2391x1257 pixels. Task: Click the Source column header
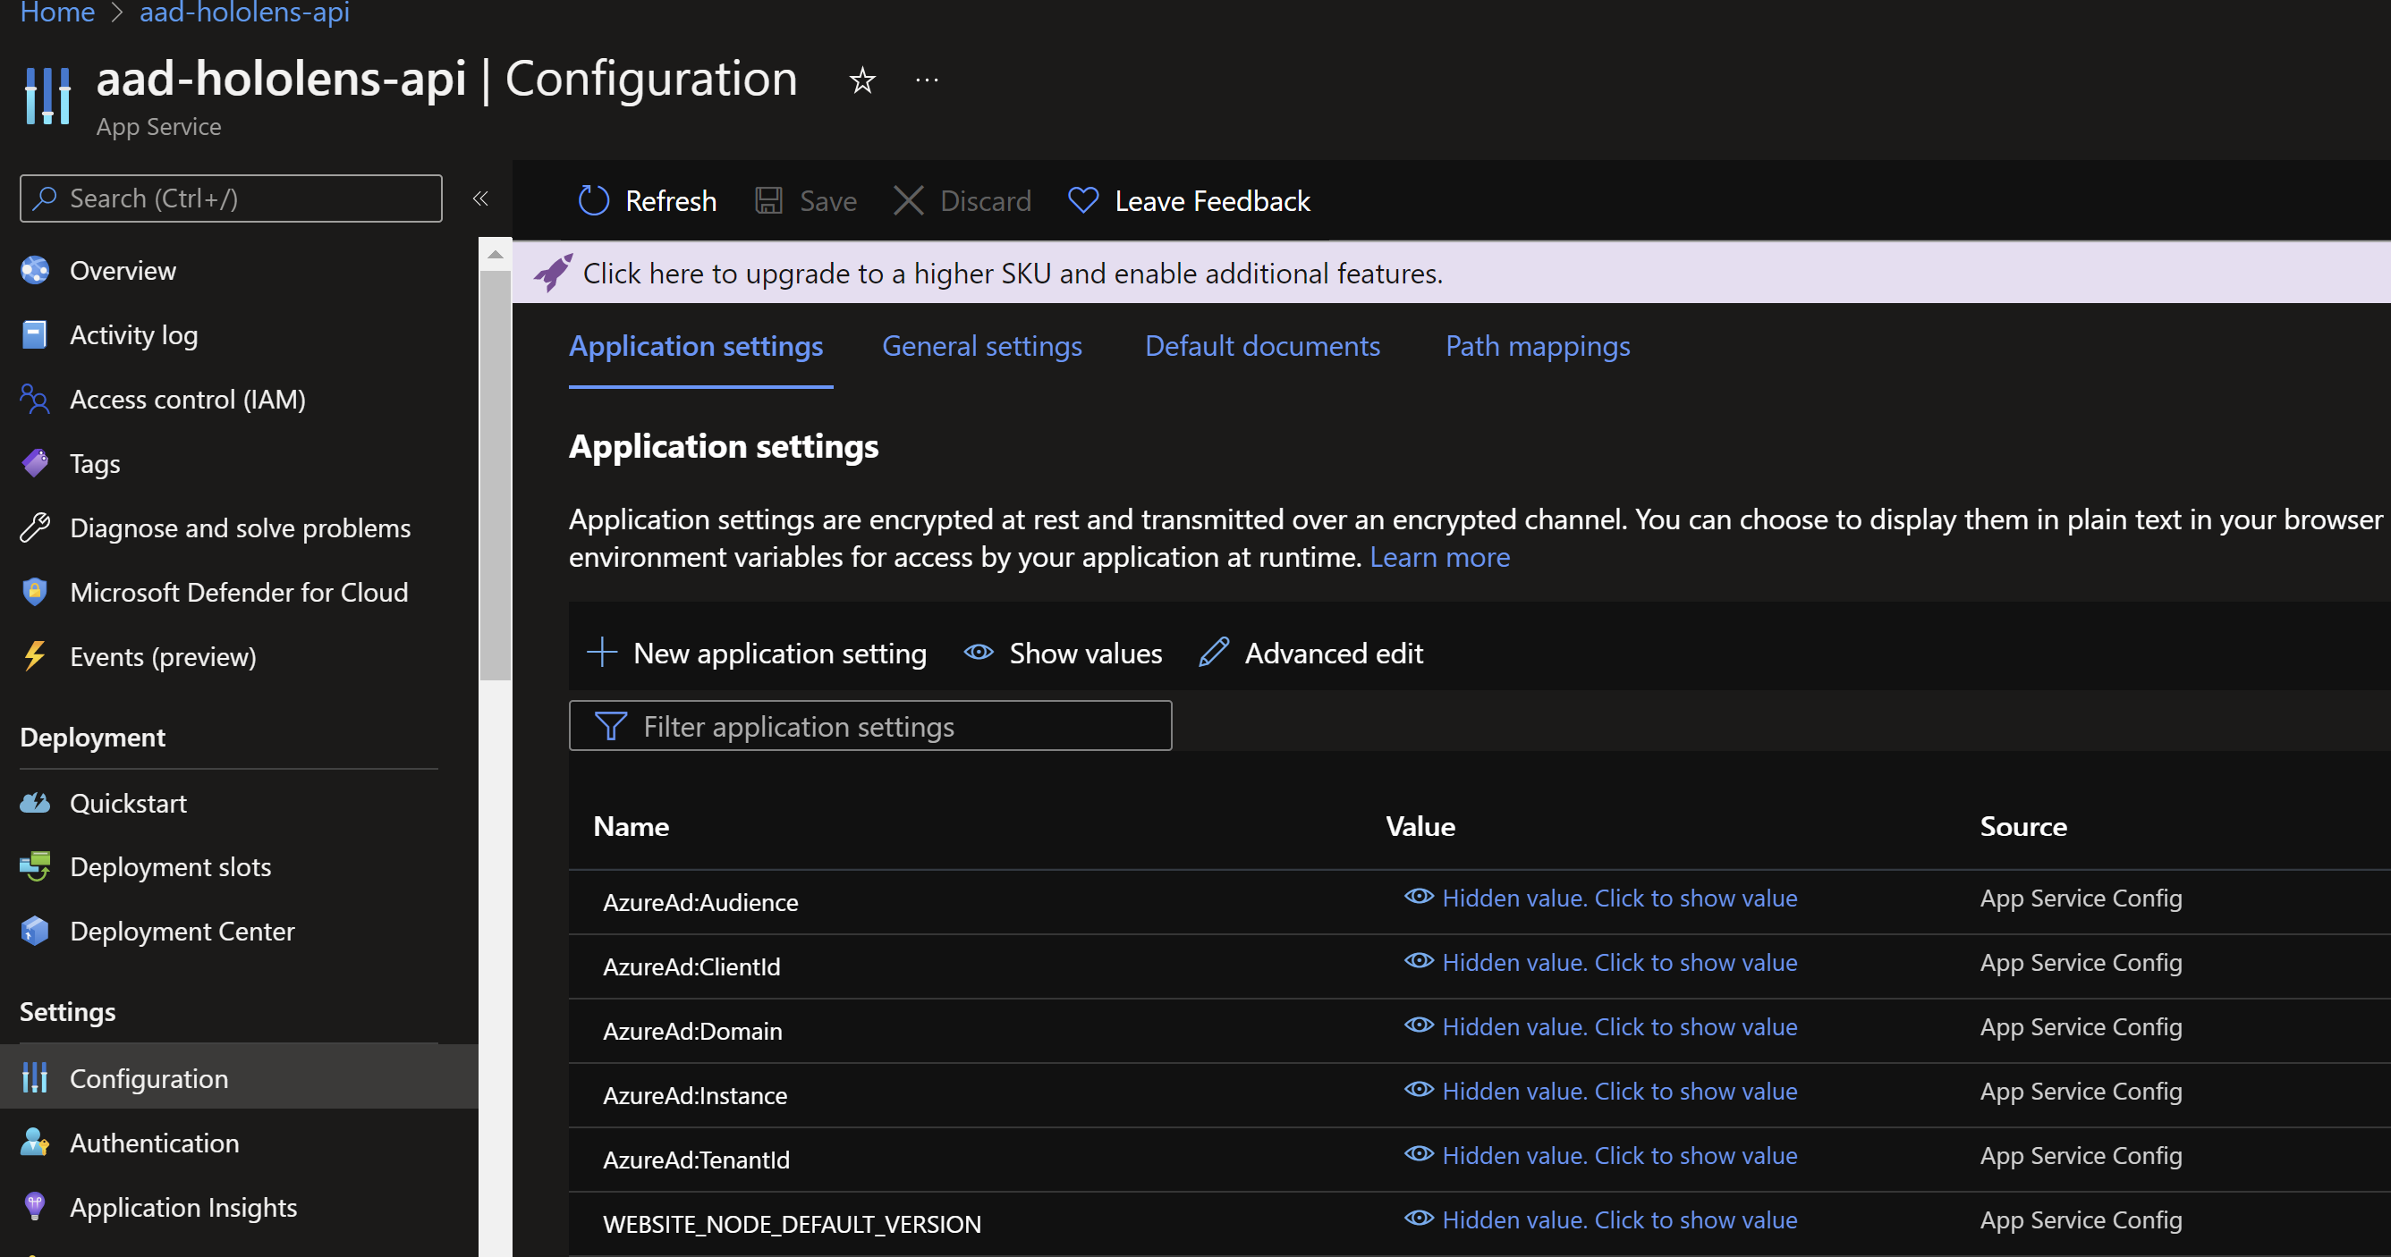point(2023,825)
